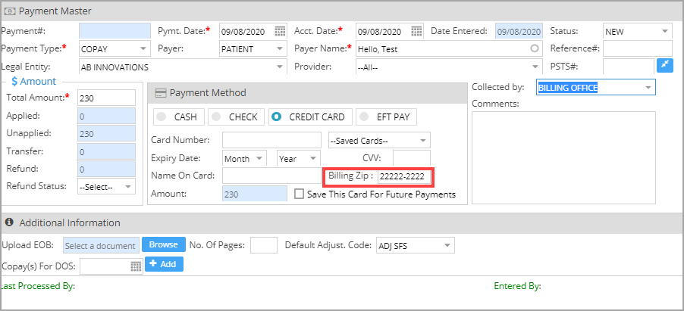
Task: Click the $ Amount section heading
Action: (33, 82)
